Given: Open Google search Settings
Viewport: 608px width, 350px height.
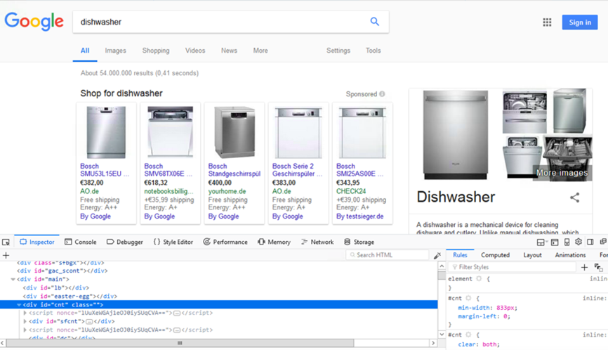Looking at the screenshot, I should point(338,51).
